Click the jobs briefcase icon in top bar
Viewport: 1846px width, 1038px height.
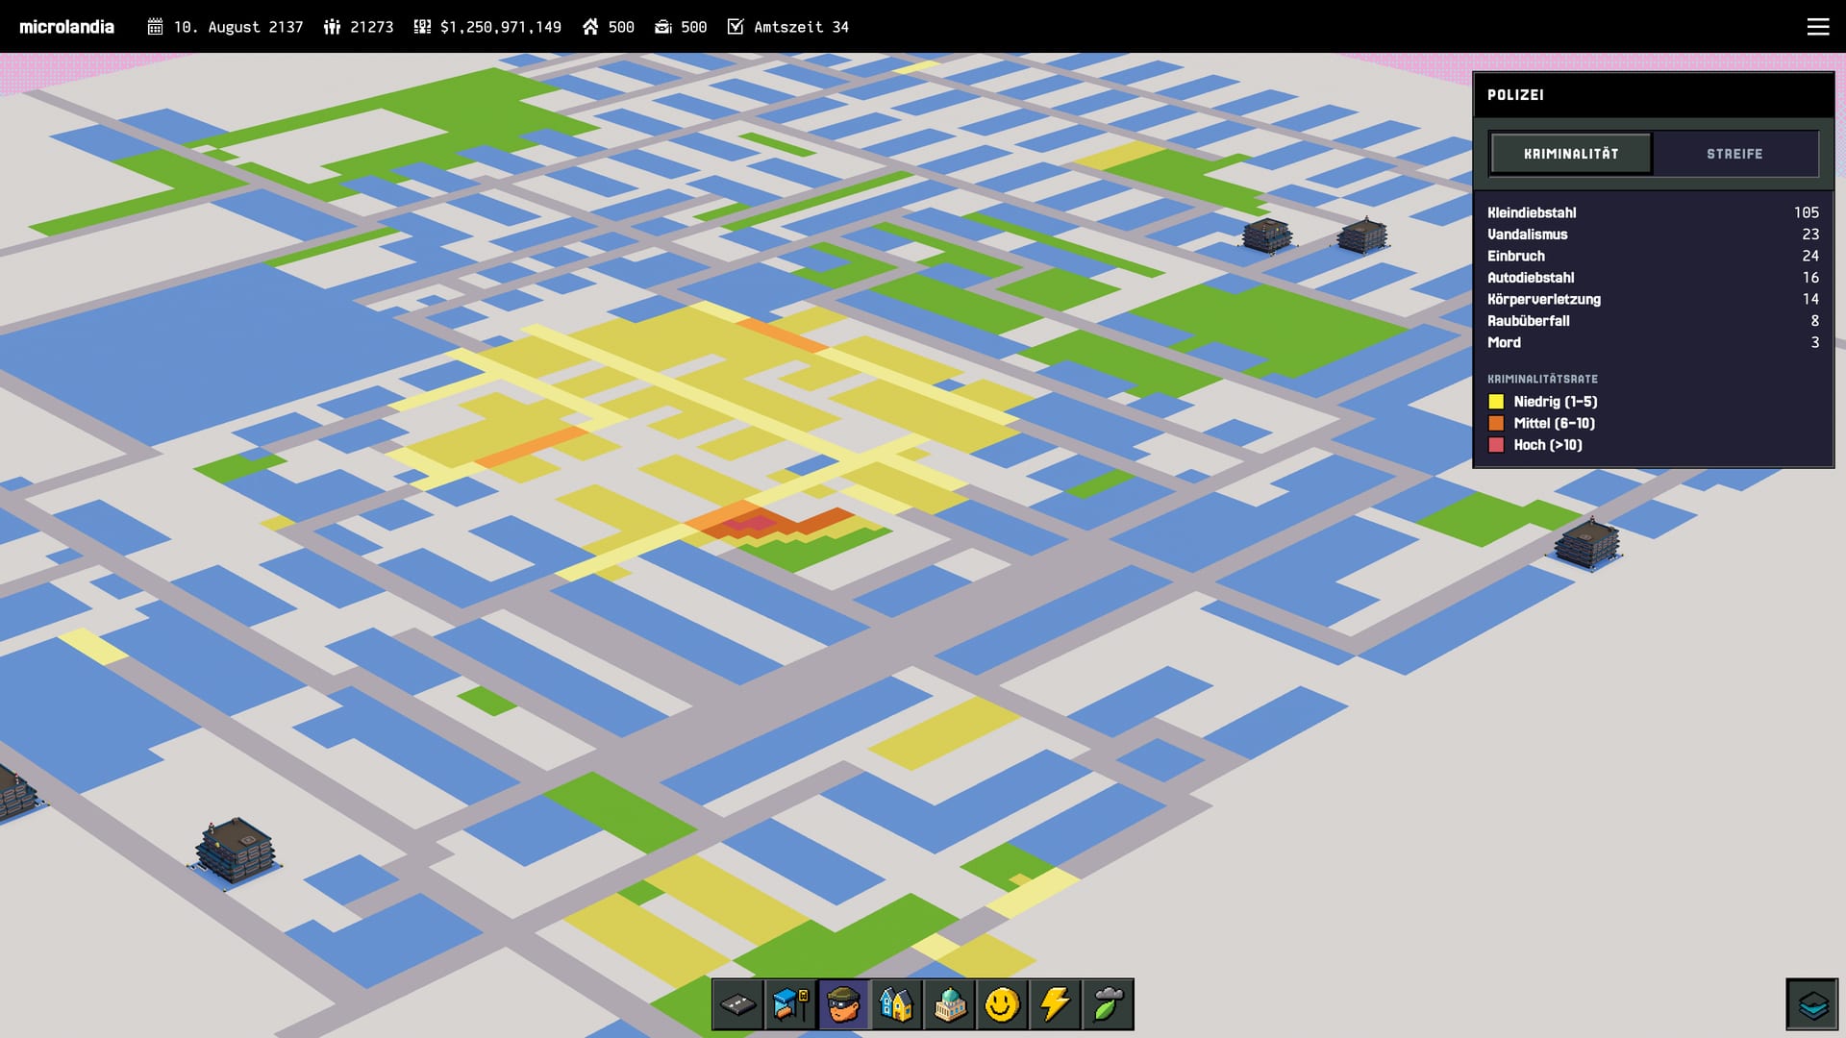tap(663, 27)
